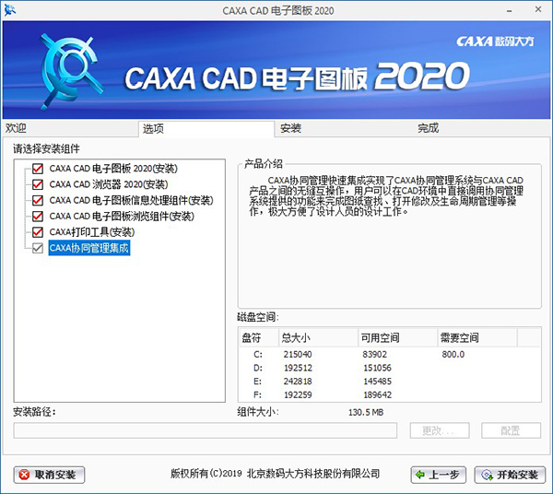Click 盘符 column header
Viewport: 553px width, 494px height.
tap(259, 338)
